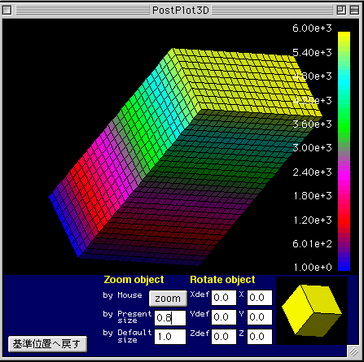
Task: Click the Y rotation value field
Action: (260, 317)
